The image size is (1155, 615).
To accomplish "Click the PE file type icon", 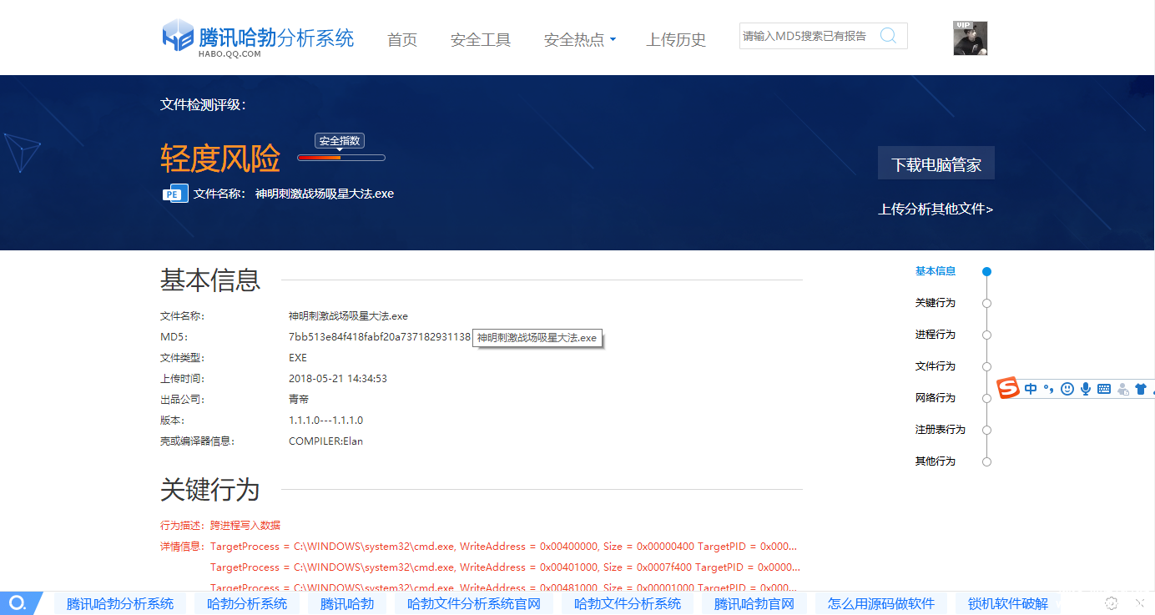I will click(x=174, y=194).
